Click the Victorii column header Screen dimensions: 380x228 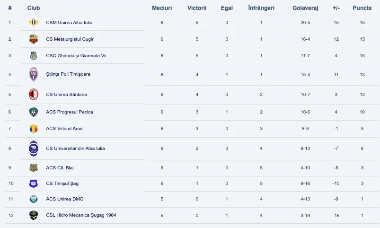(197, 8)
